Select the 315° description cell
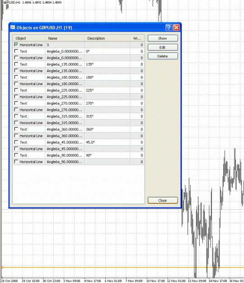244x283 pixels. (107, 116)
